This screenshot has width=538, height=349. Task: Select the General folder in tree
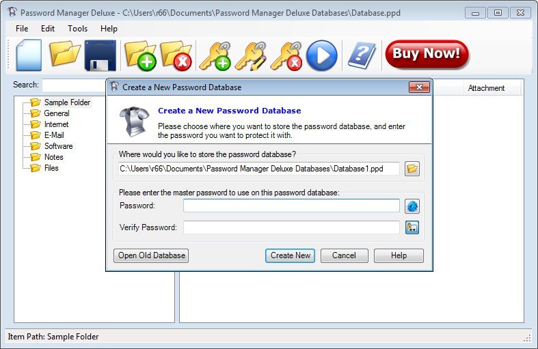[57, 113]
